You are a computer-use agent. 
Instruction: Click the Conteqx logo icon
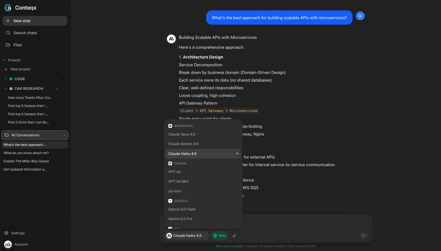[8, 8]
